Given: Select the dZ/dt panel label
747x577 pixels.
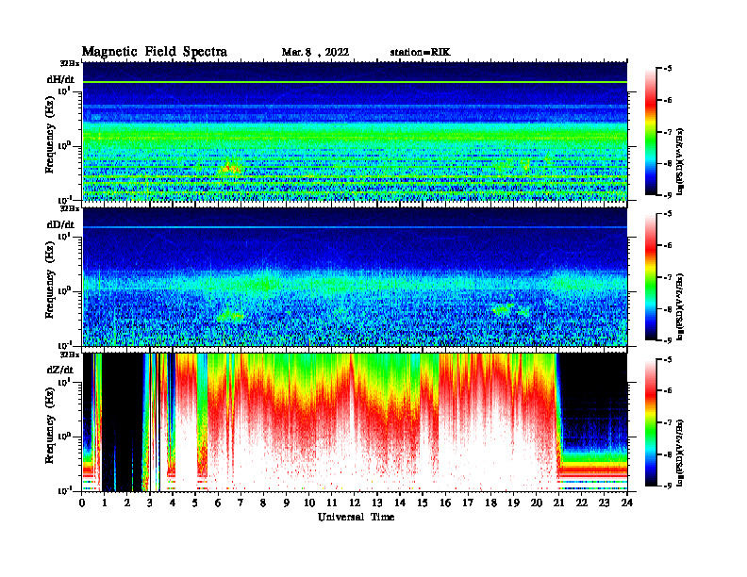Looking at the screenshot, I should tap(60, 370).
